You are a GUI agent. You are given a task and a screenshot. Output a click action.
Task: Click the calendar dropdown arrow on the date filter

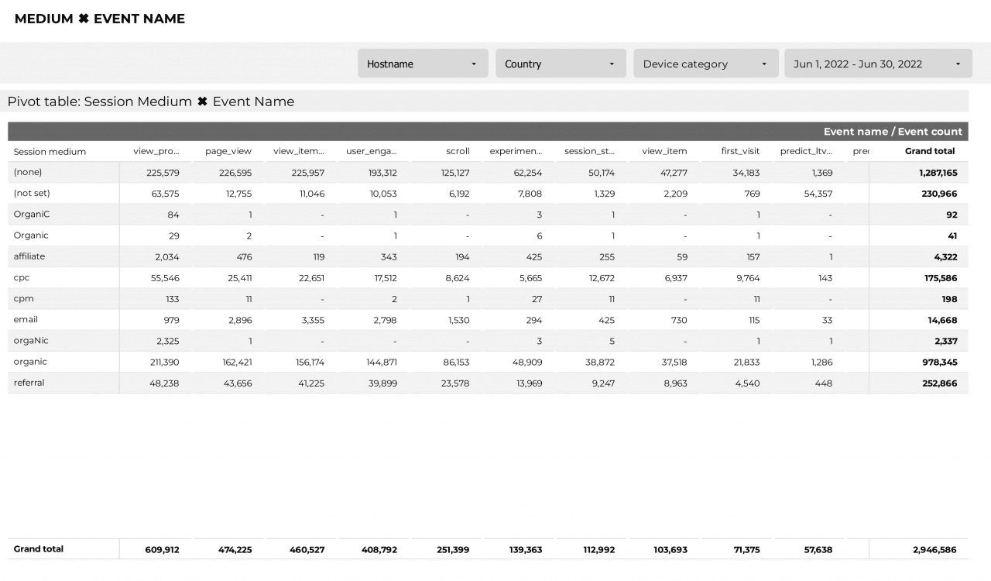pyautogui.click(x=958, y=64)
